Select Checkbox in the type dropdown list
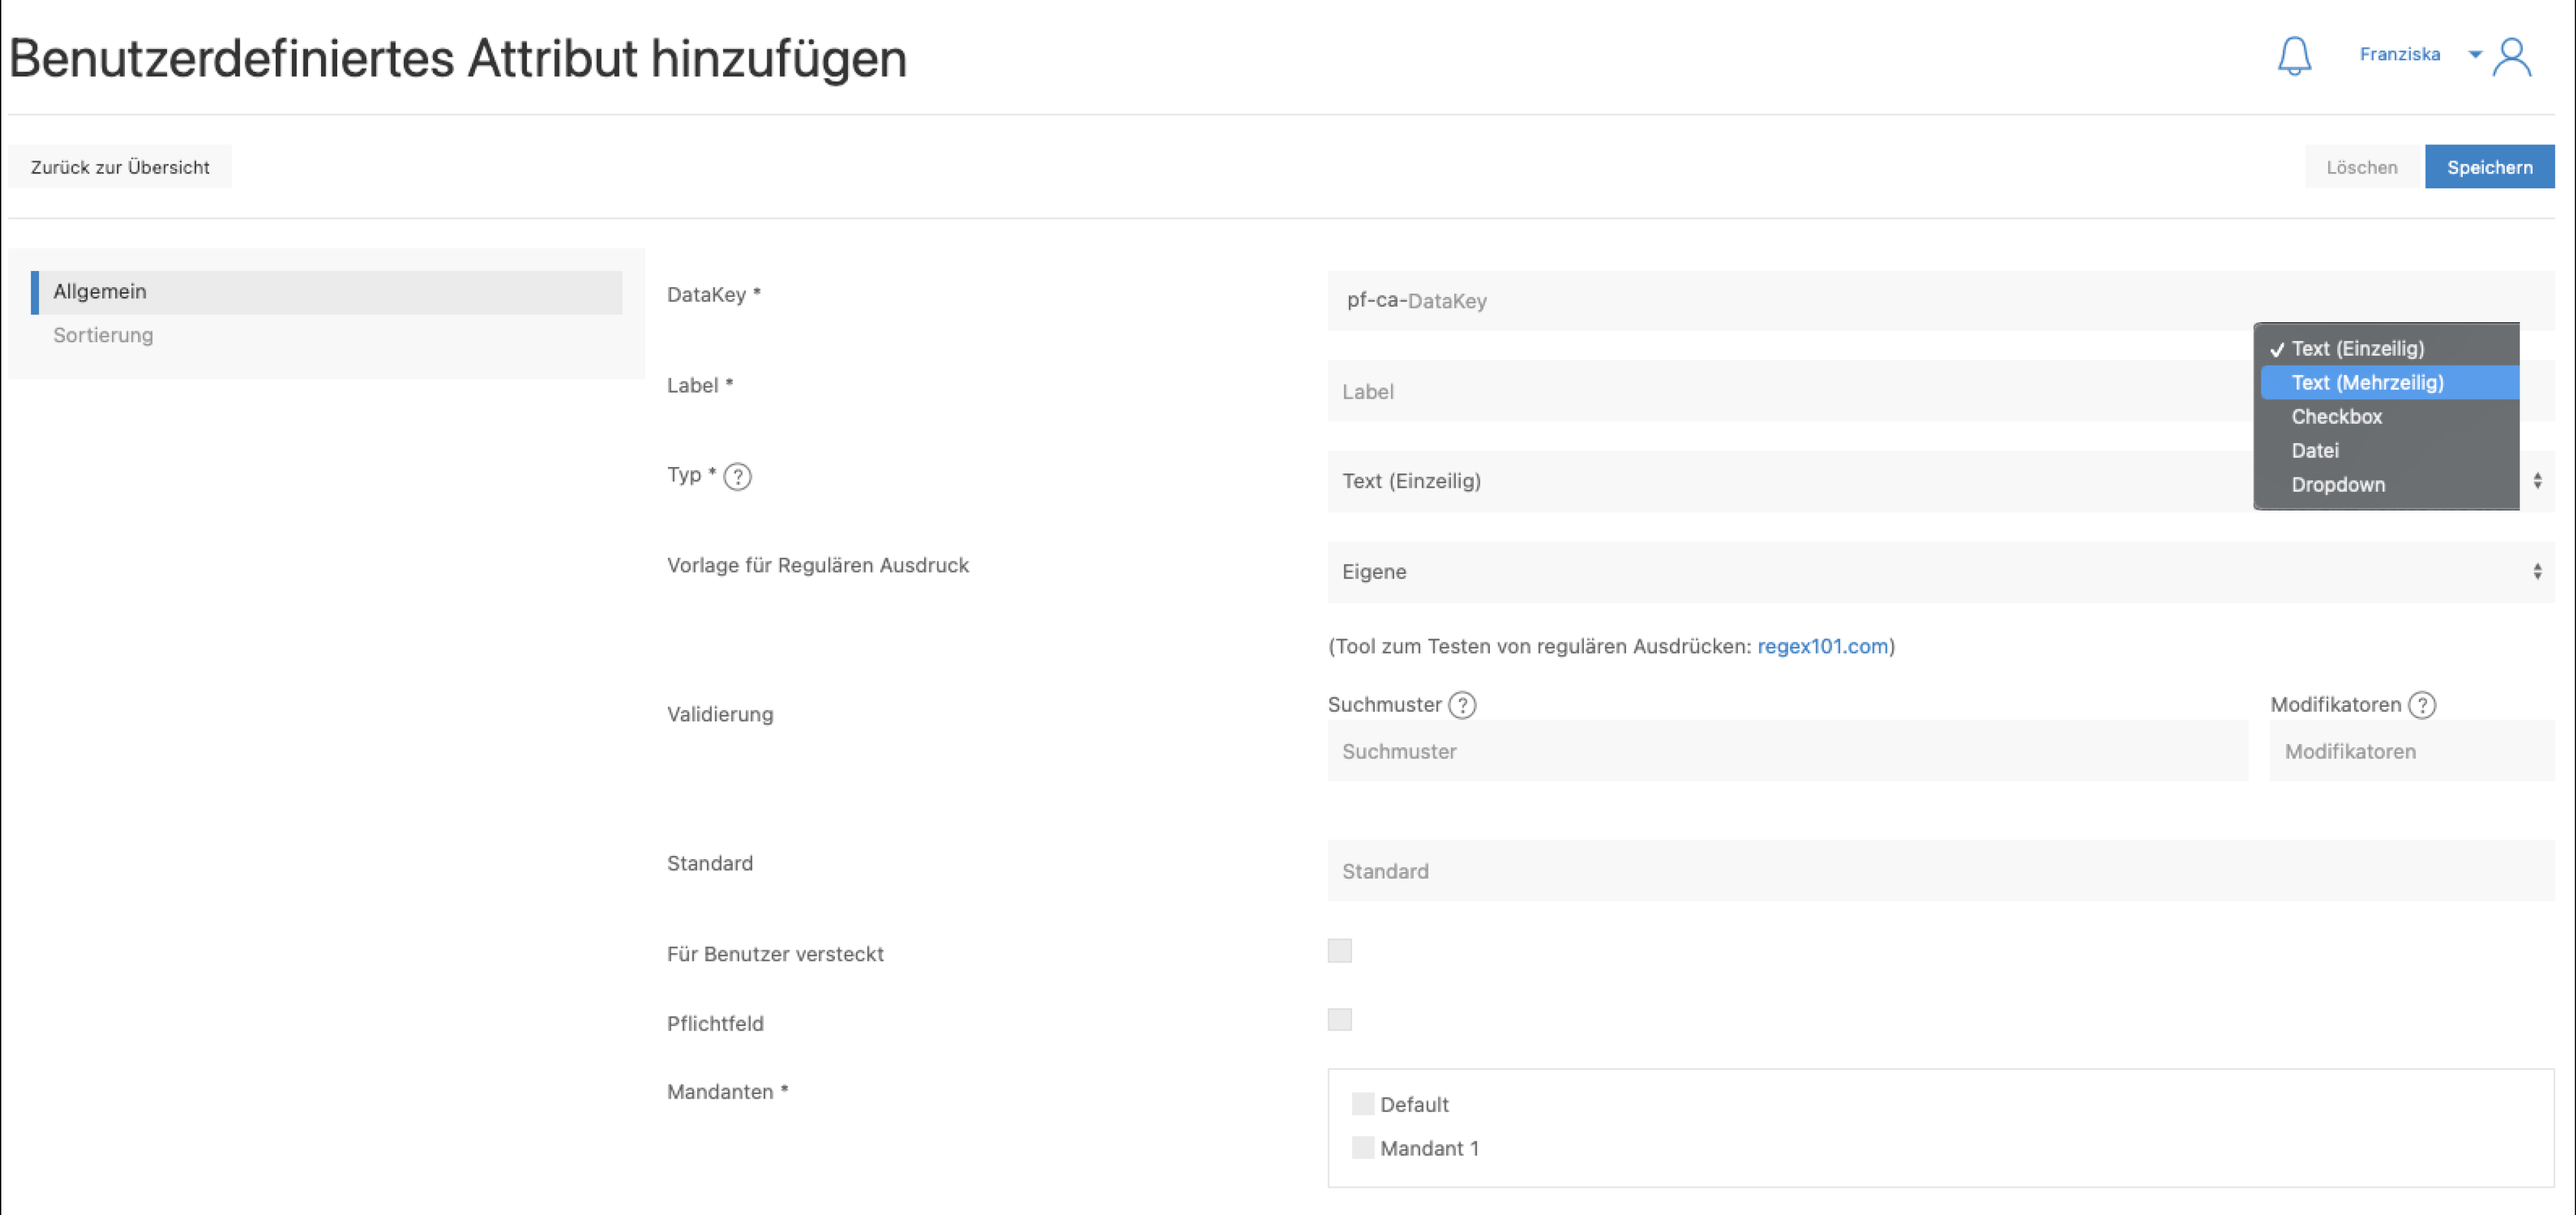The height and width of the screenshot is (1215, 2576). pos(2336,417)
